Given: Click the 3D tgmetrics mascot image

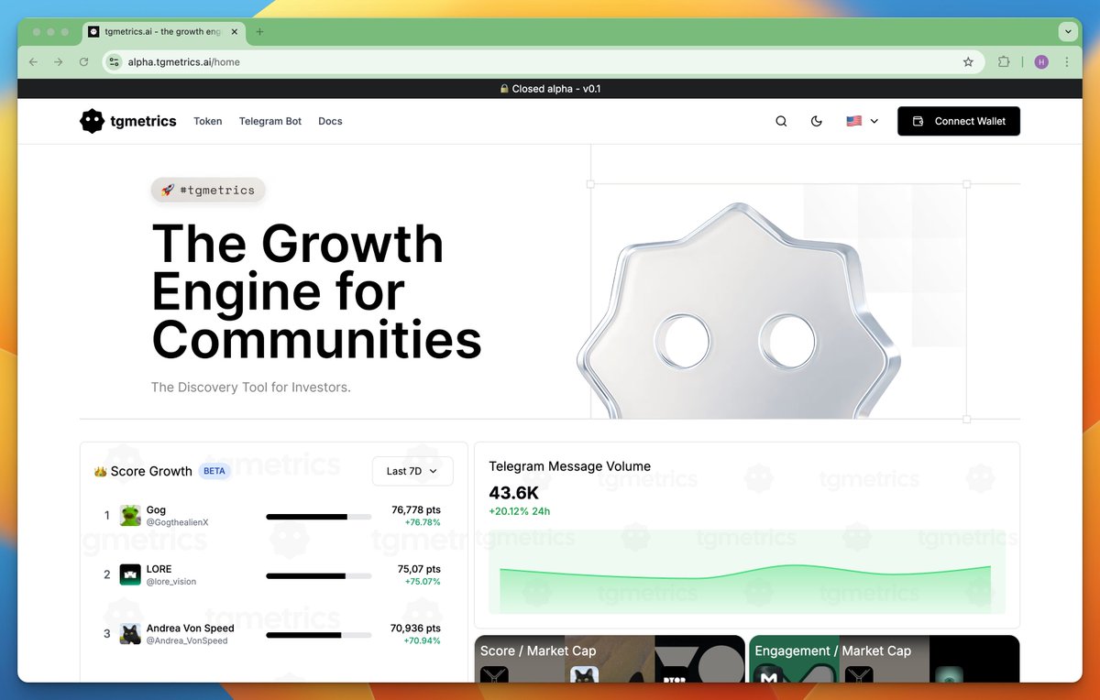Looking at the screenshot, I should (739, 312).
